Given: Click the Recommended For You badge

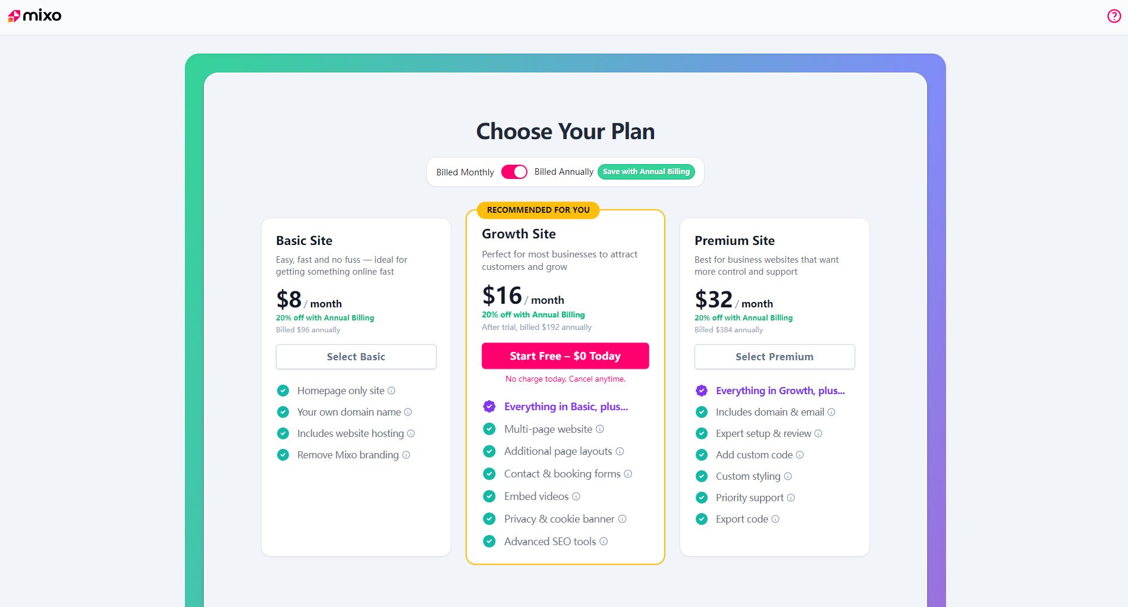Looking at the screenshot, I should pos(538,210).
